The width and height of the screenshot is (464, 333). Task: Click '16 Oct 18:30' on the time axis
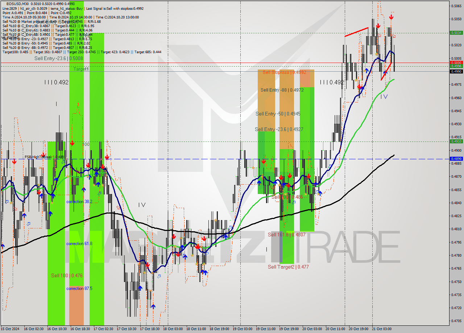click(x=80, y=329)
